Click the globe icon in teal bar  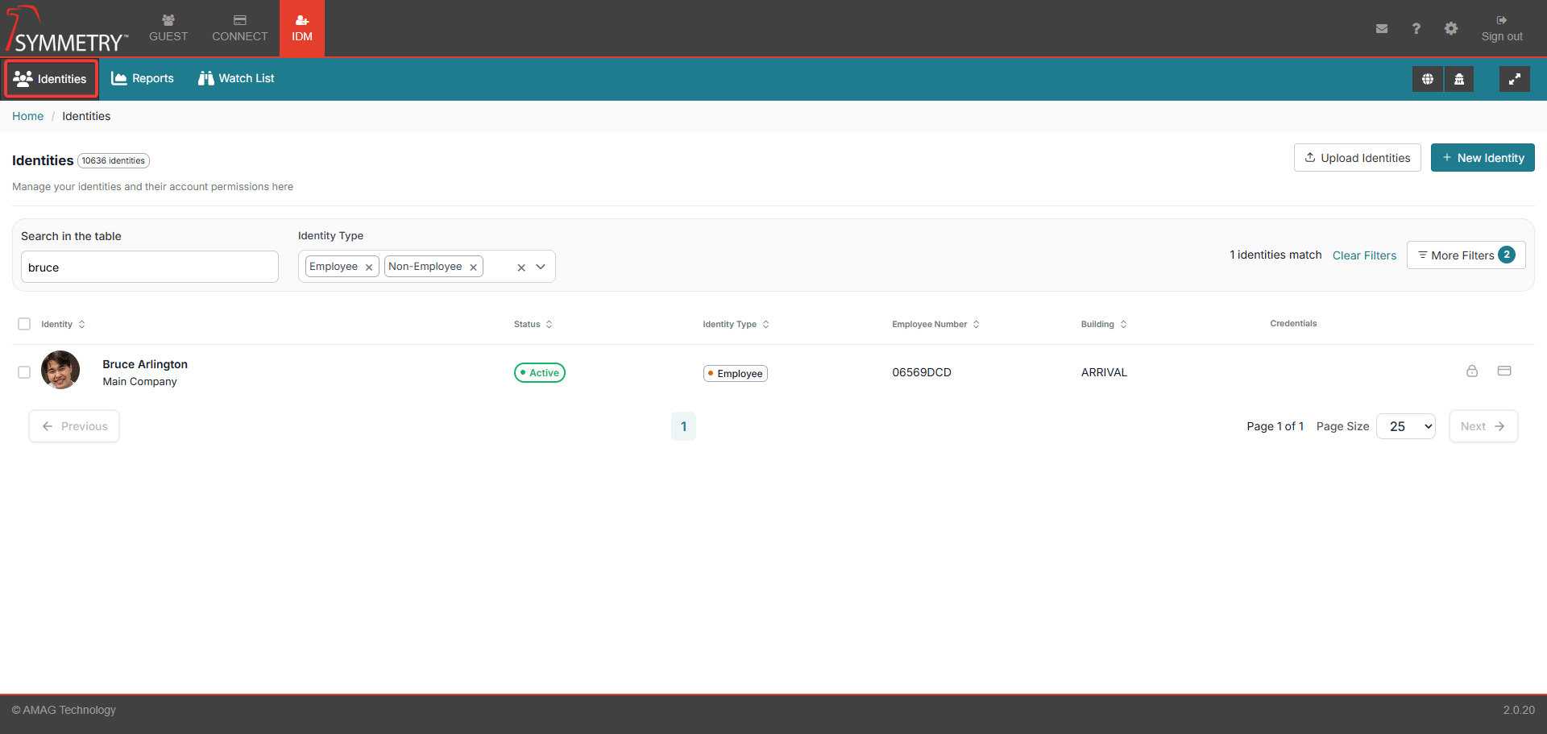tap(1427, 79)
